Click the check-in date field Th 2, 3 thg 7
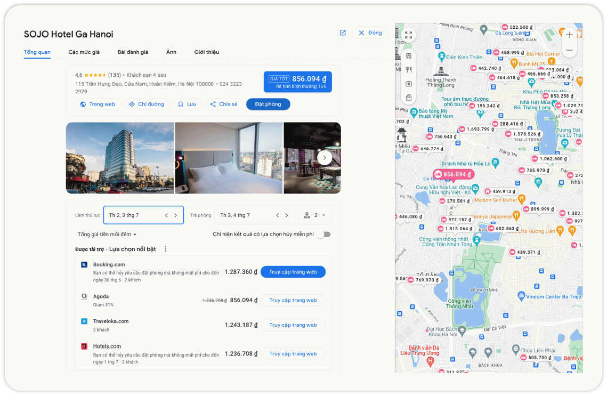 coord(143,215)
